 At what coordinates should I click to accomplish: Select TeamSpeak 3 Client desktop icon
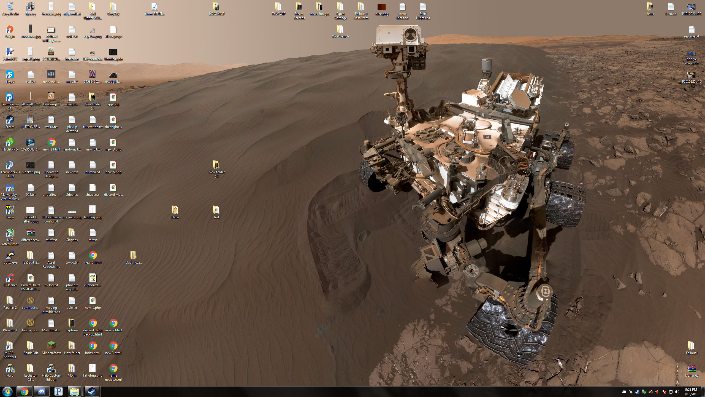10,169
